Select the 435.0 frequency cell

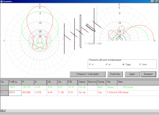(15, 93)
